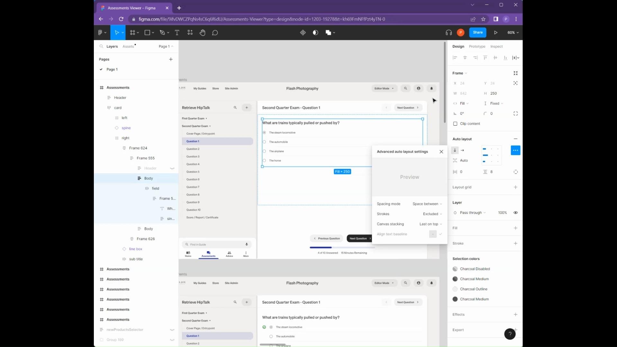Viewport: 617px width, 347px height.
Task: Open the Frame type dropdown
Action: coord(460,73)
